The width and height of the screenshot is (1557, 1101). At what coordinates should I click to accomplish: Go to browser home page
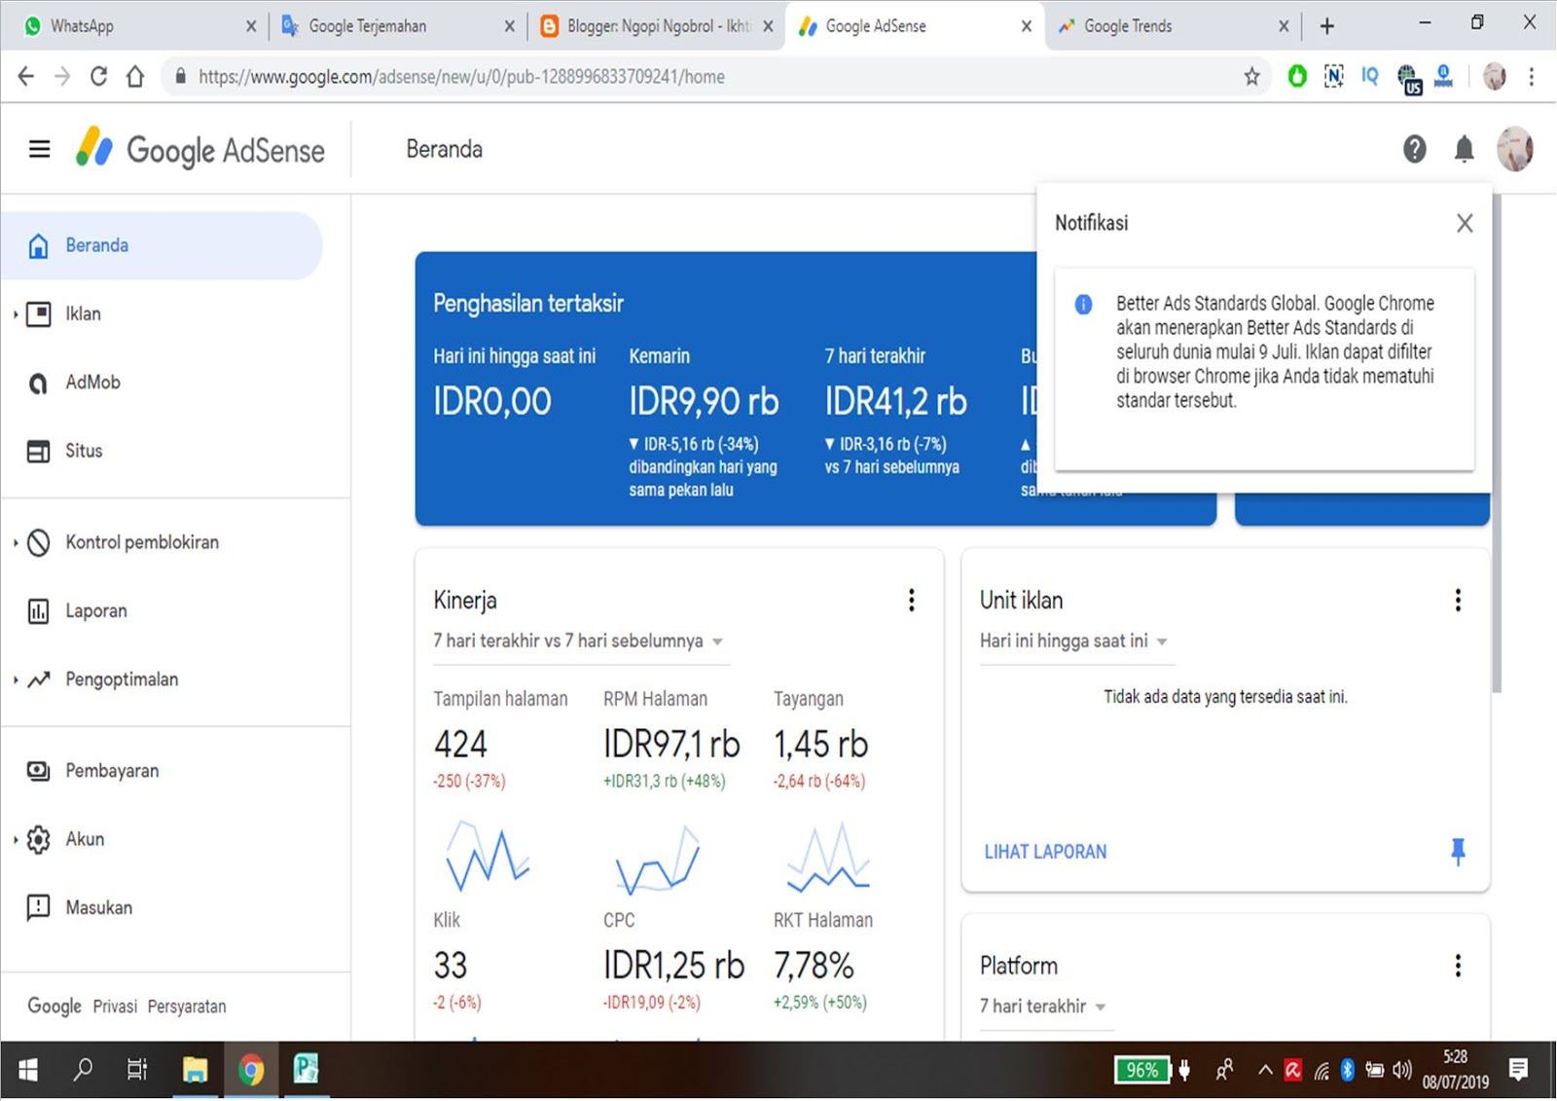(x=135, y=76)
